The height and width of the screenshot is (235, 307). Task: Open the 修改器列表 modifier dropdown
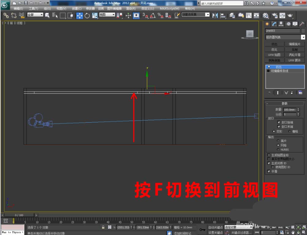tap(285, 37)
